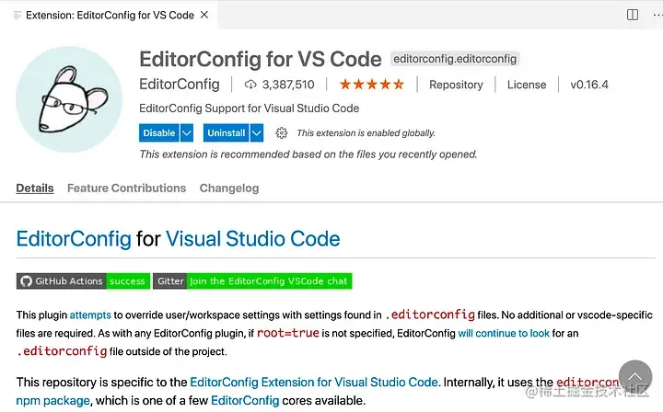The width and height of the screenshot is (663, 412).
Task: Click the install count download icon
Action: click(250, 85)
